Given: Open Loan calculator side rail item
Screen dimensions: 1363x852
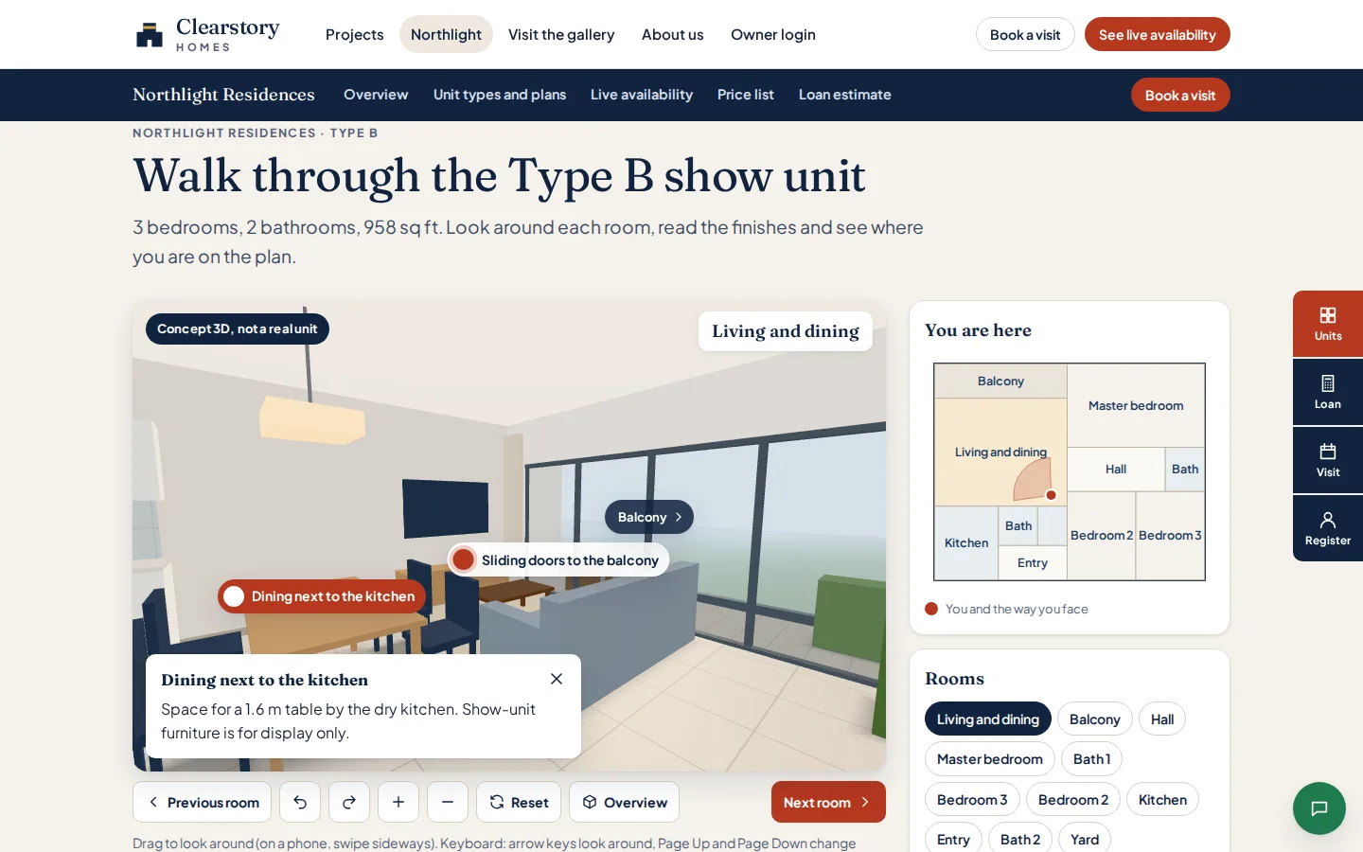Looking at the screenshot, I should (1328, 392).
